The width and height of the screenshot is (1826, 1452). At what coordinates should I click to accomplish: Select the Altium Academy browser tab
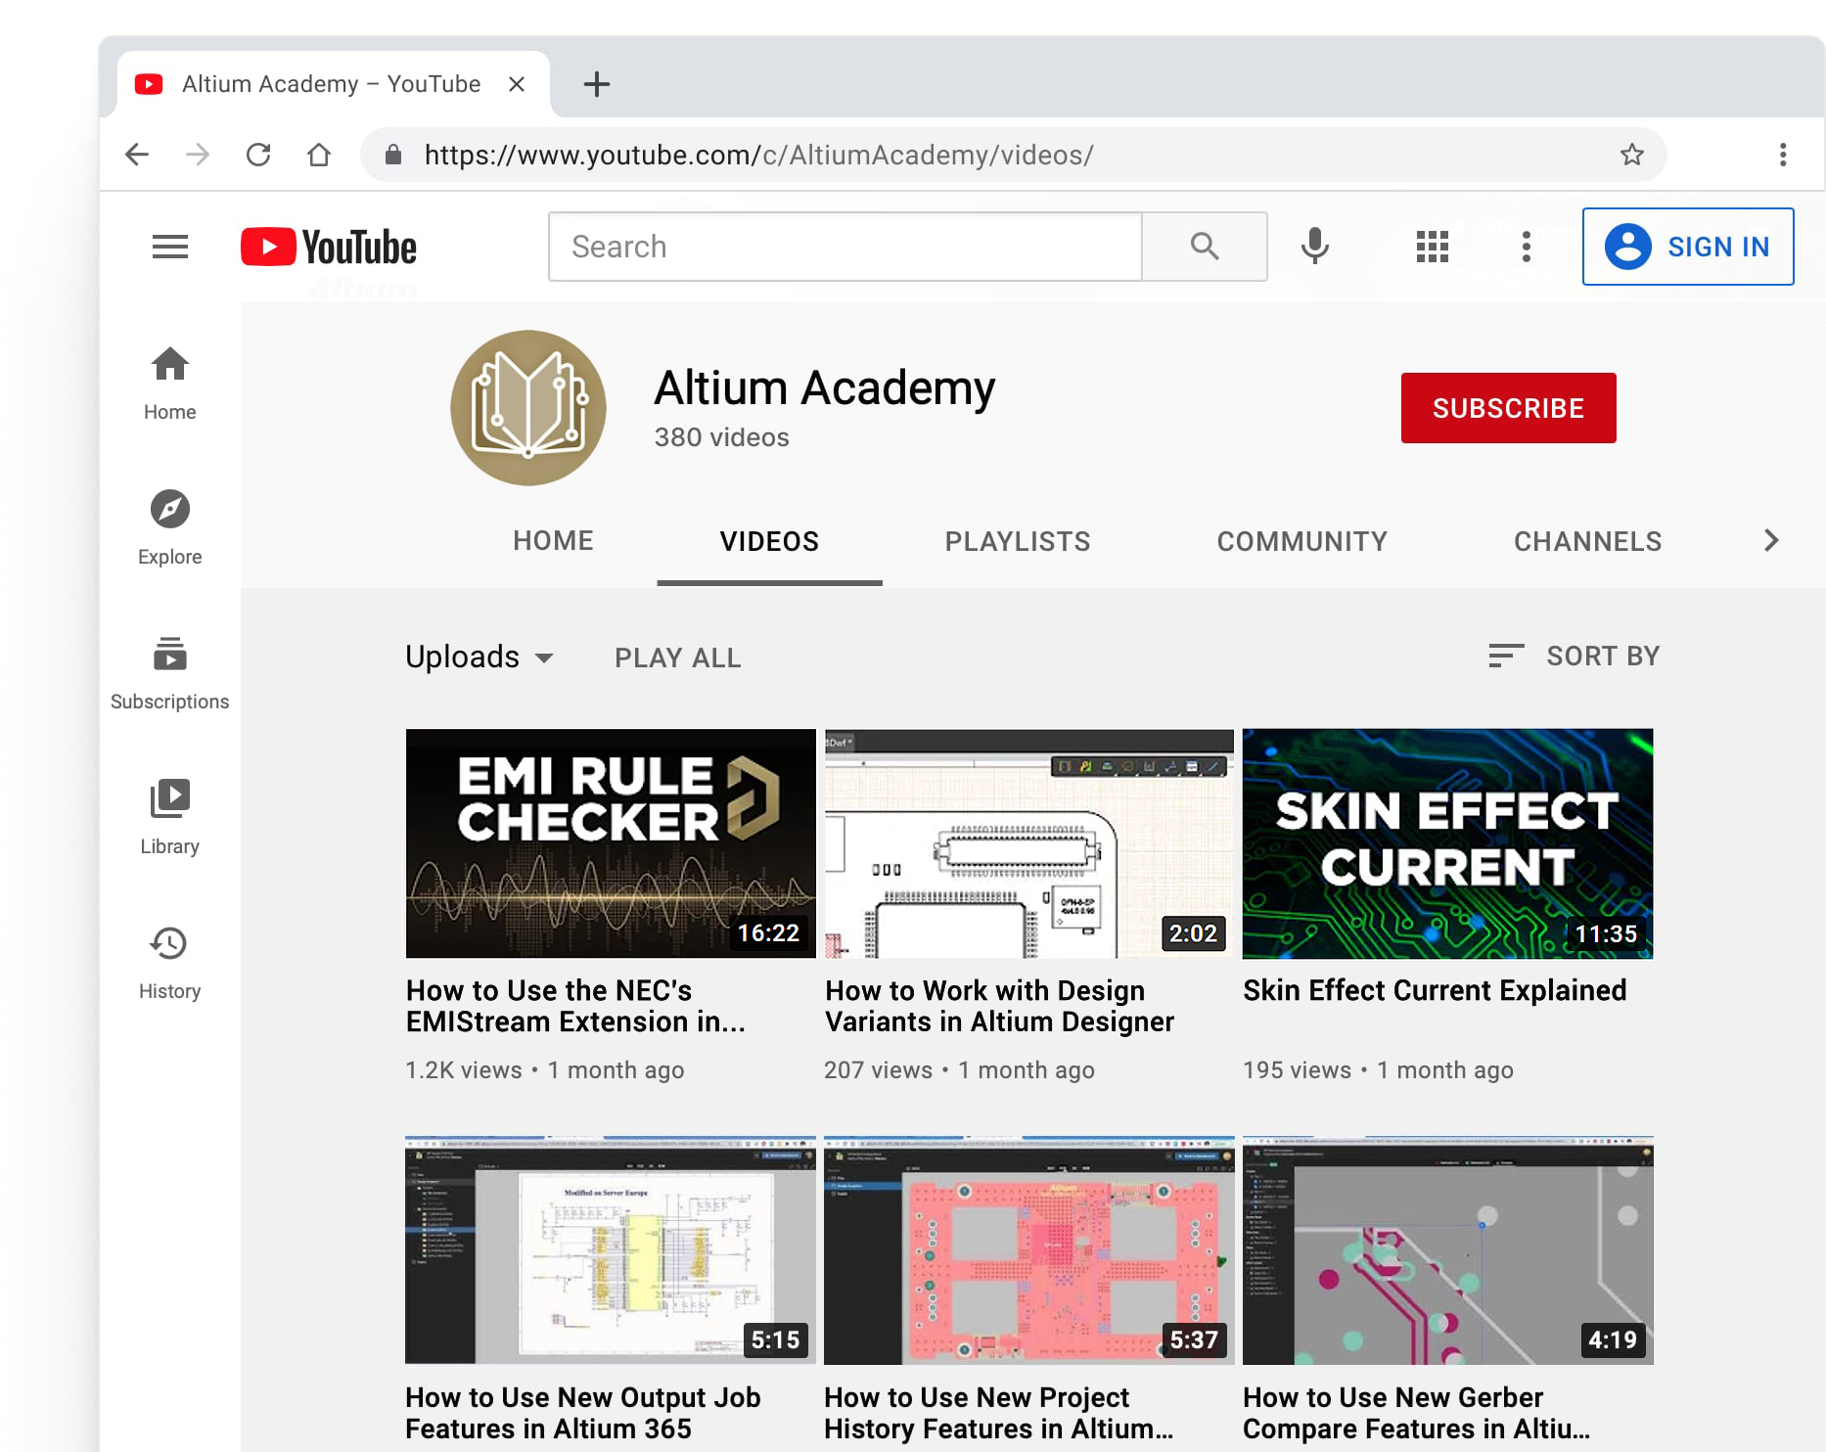click(333, 84)
